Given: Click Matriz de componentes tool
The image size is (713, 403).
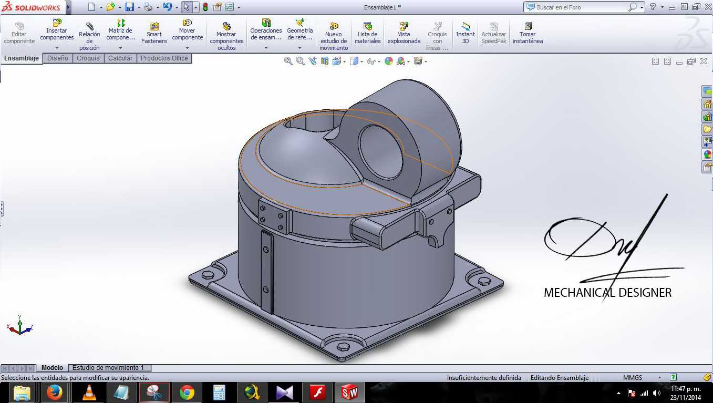Looking at the screenshot, I should (121, 30).
